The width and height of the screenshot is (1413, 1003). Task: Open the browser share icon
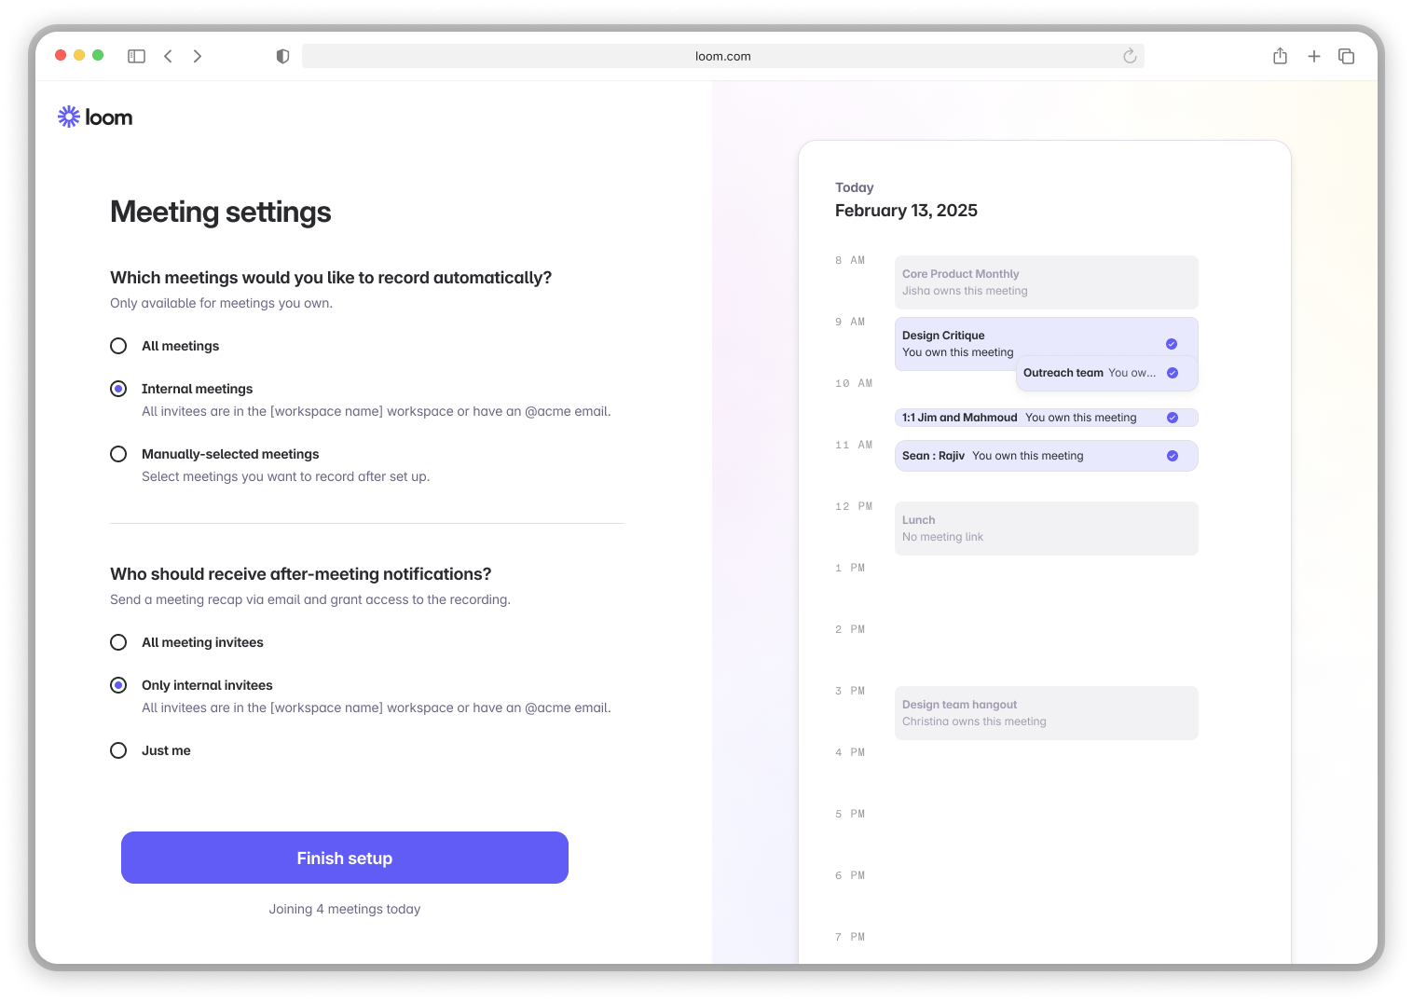pos(1280,56)
